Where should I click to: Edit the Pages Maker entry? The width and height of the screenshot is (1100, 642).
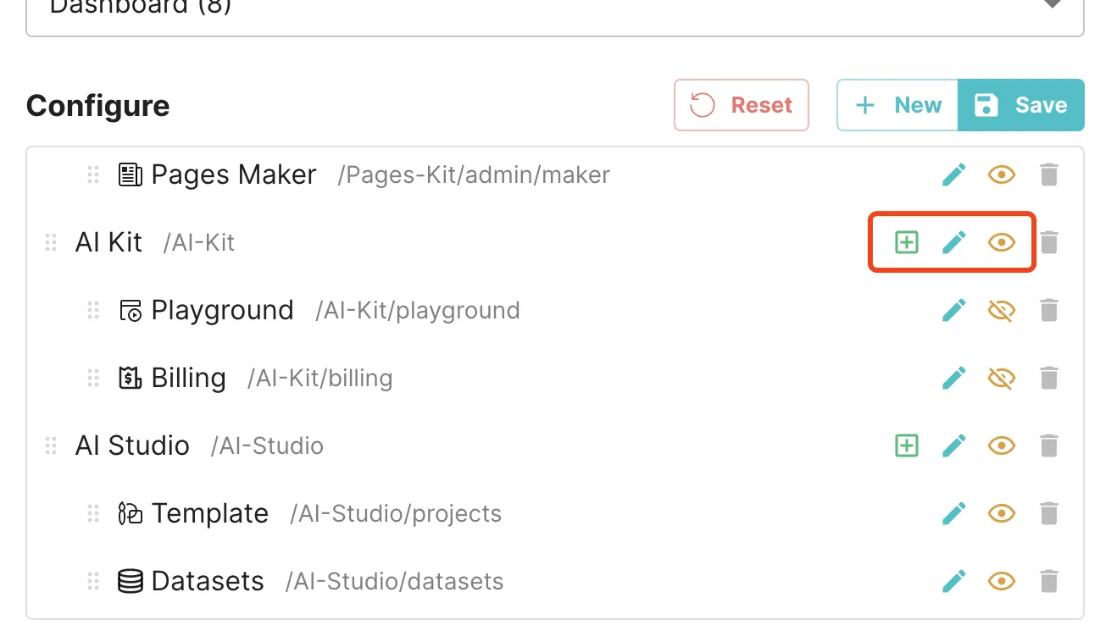tap(954, 175)
